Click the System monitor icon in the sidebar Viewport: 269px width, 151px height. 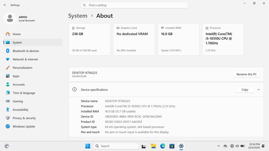tap(8, 42)
